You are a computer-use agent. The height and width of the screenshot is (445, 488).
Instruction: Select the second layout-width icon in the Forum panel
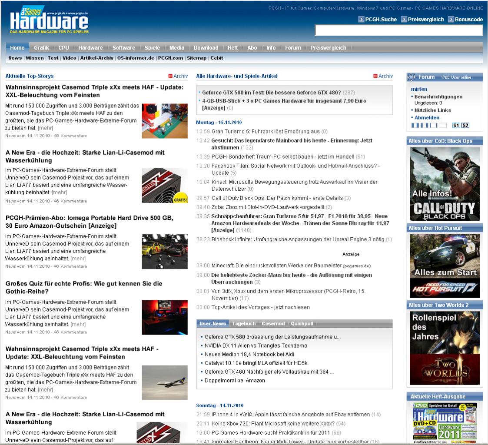(x=425, y=126)
